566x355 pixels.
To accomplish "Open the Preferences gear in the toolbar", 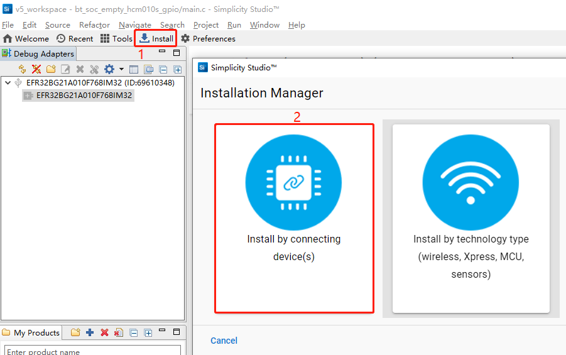I will pyautogui.click(x=208, y=38).
